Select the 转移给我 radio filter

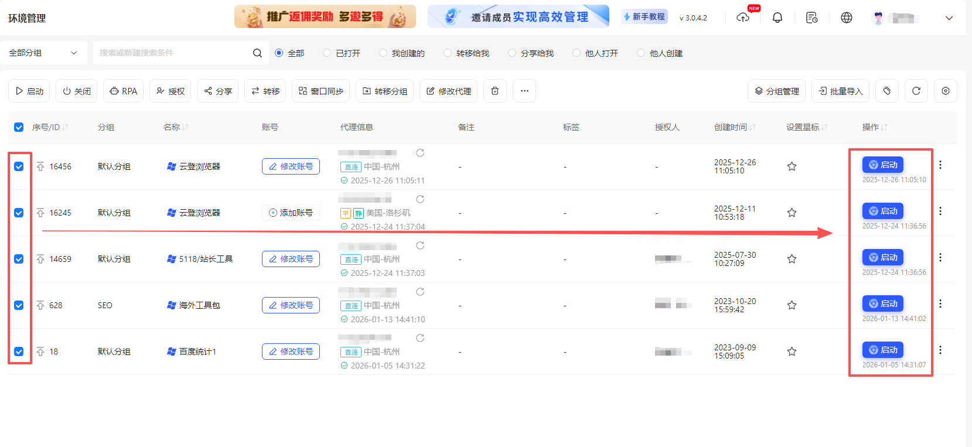click(x=448, y=53)
